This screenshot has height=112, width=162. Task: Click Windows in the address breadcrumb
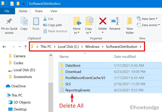pyautogui.click(x=92, y=47)
